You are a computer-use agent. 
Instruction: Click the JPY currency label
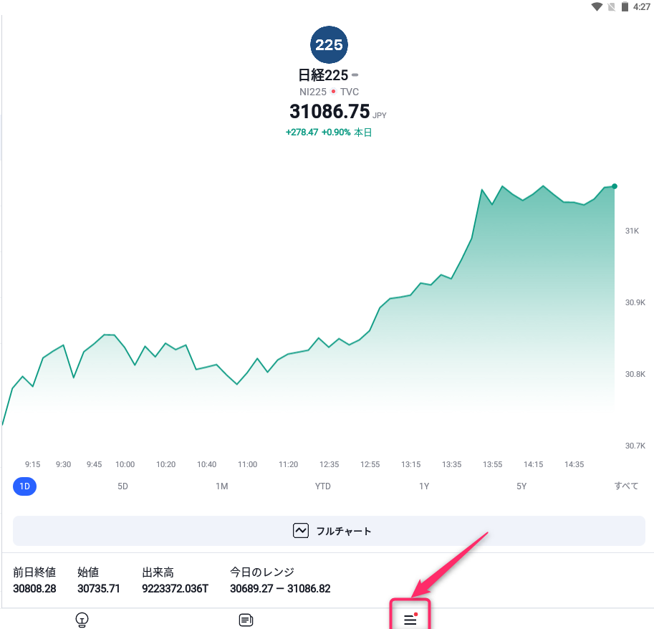coord(380,115)
